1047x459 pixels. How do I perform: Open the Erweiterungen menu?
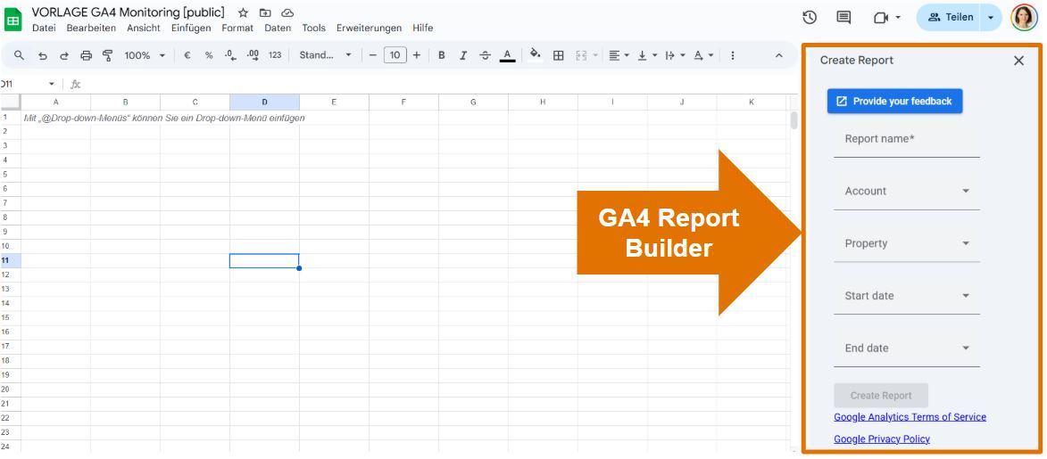coord(370,28)
